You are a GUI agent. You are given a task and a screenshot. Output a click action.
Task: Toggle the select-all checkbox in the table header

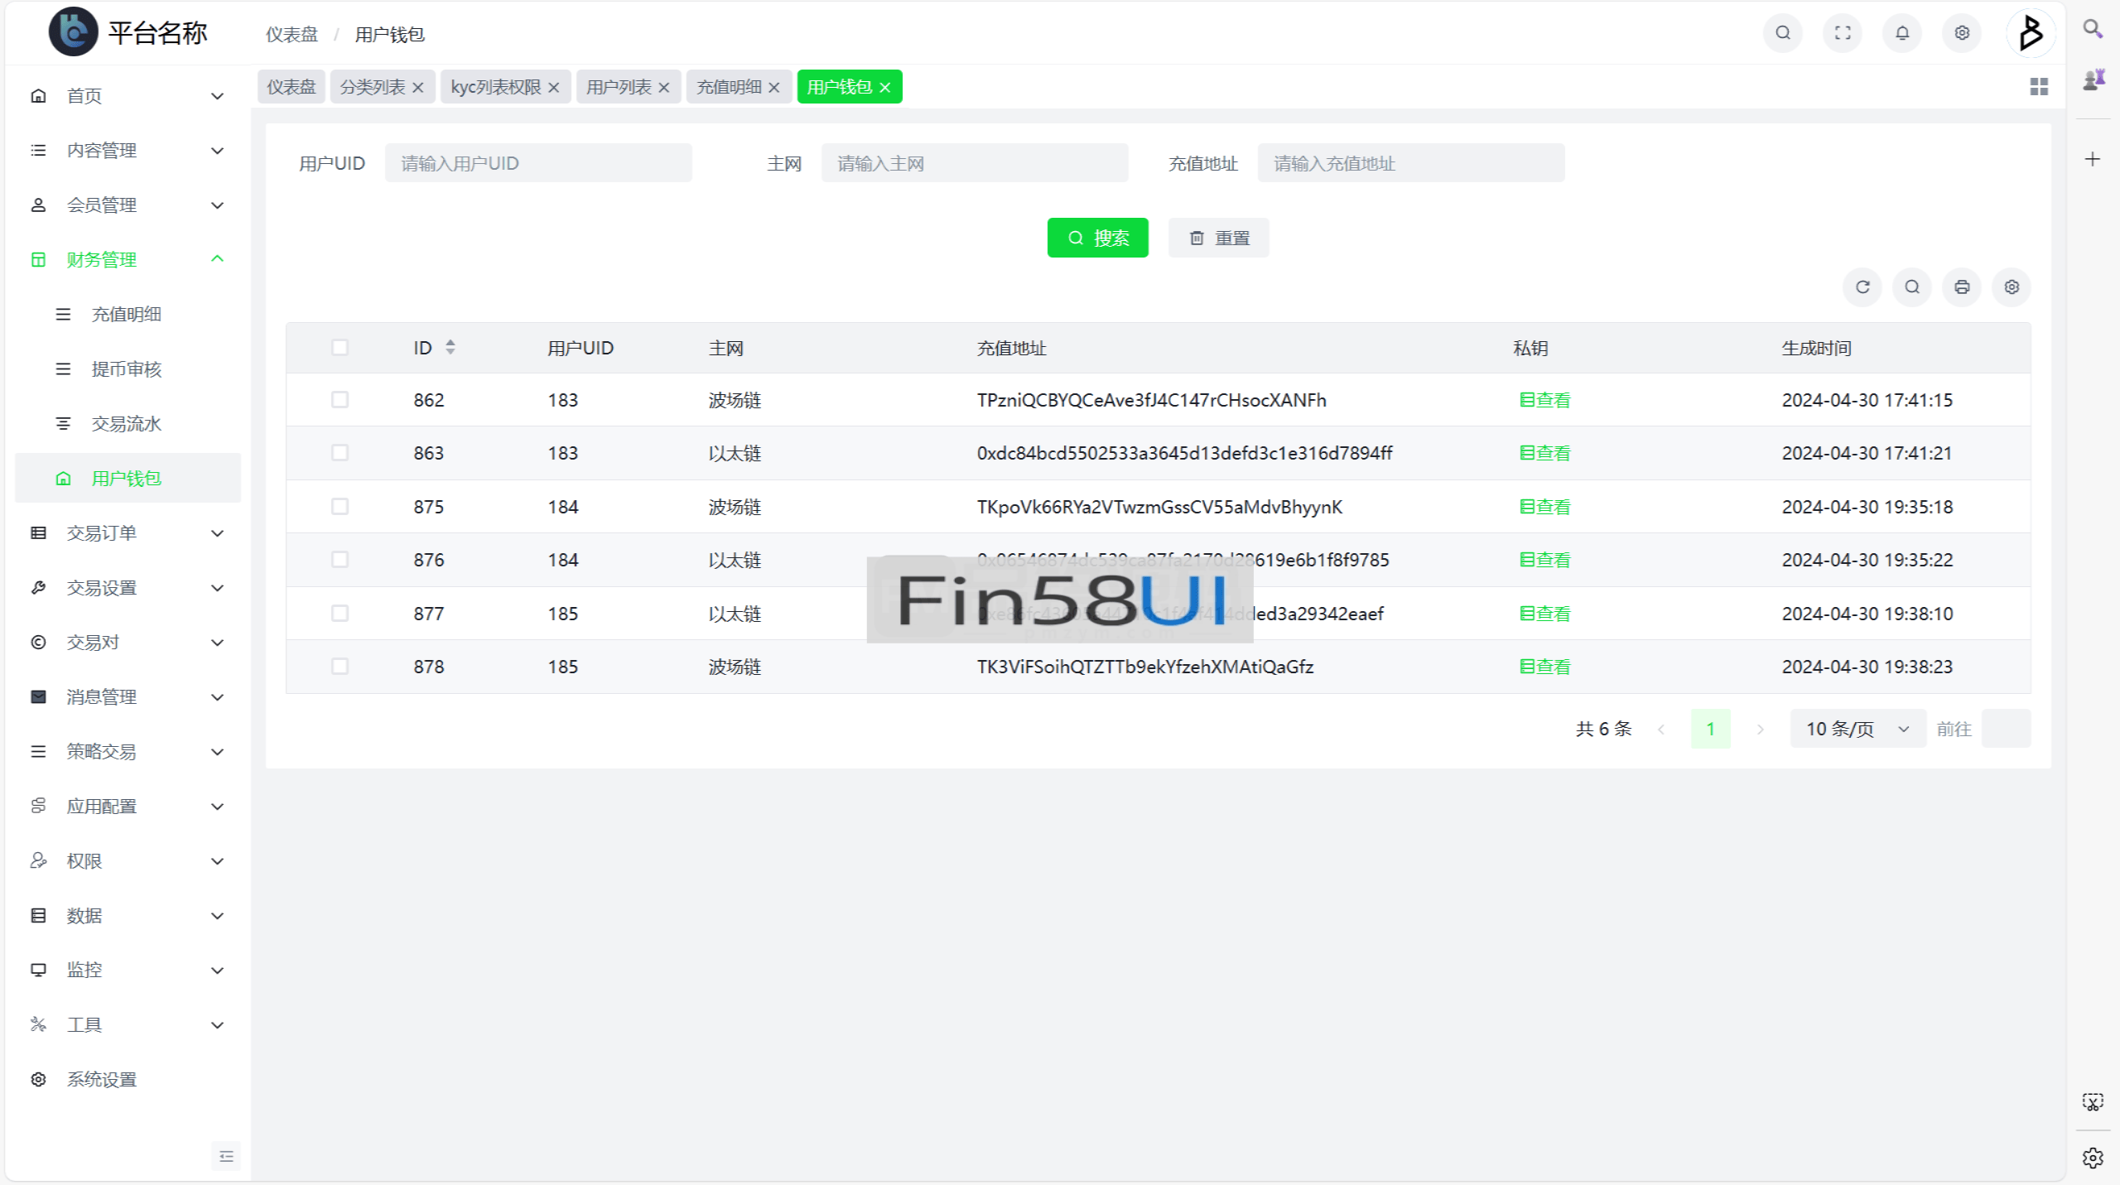point(340,348)
